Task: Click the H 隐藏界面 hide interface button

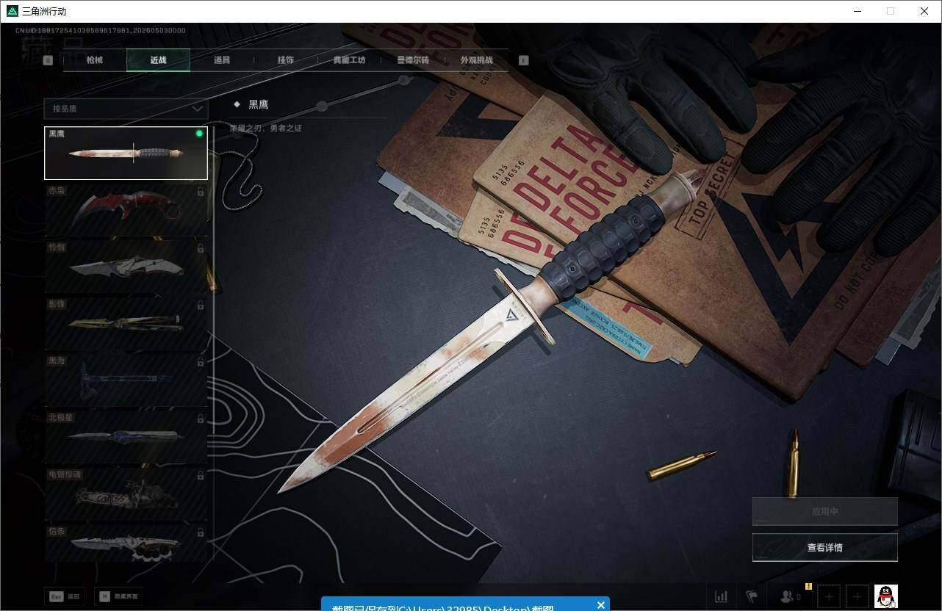Action: point(118,597)
